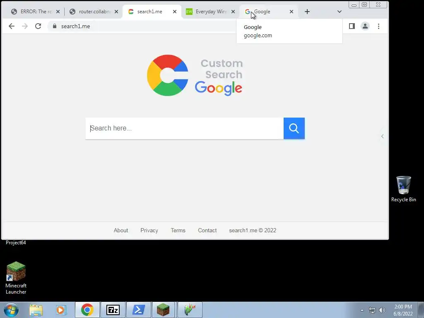The height and width of the screenshot is (318, 424).
Task: Close the search1.me tab
Action: coord(175,12)
